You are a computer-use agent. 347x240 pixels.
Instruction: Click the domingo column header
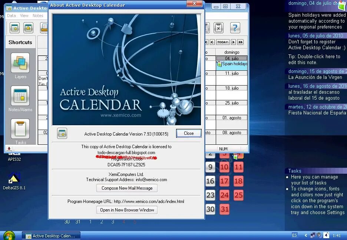[x=232, y=52]
